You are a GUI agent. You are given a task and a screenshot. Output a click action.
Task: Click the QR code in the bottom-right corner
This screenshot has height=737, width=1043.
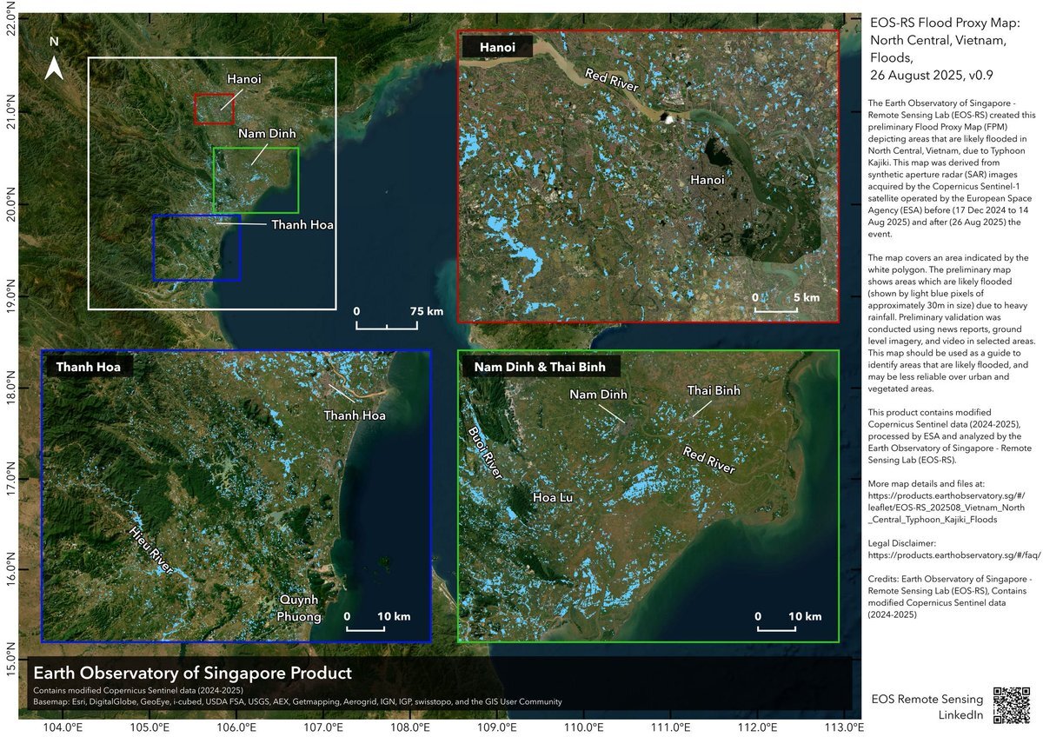point(1012,706)
